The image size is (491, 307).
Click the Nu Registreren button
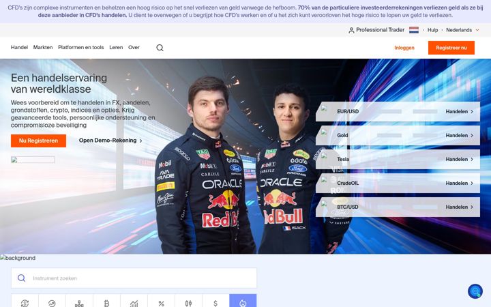(38, 141)
